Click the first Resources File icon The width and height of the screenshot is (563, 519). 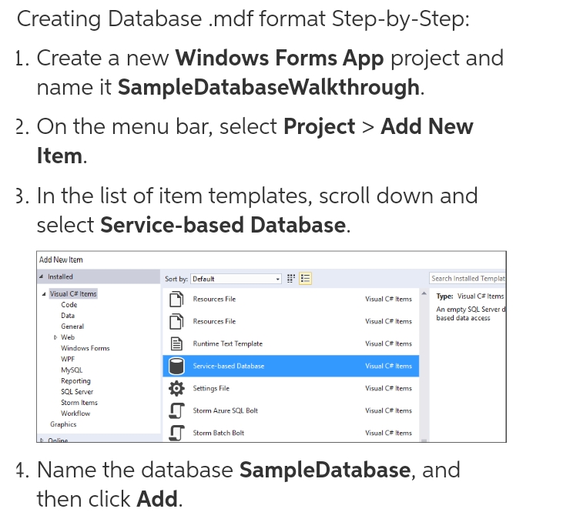click(x=176, y=299)
